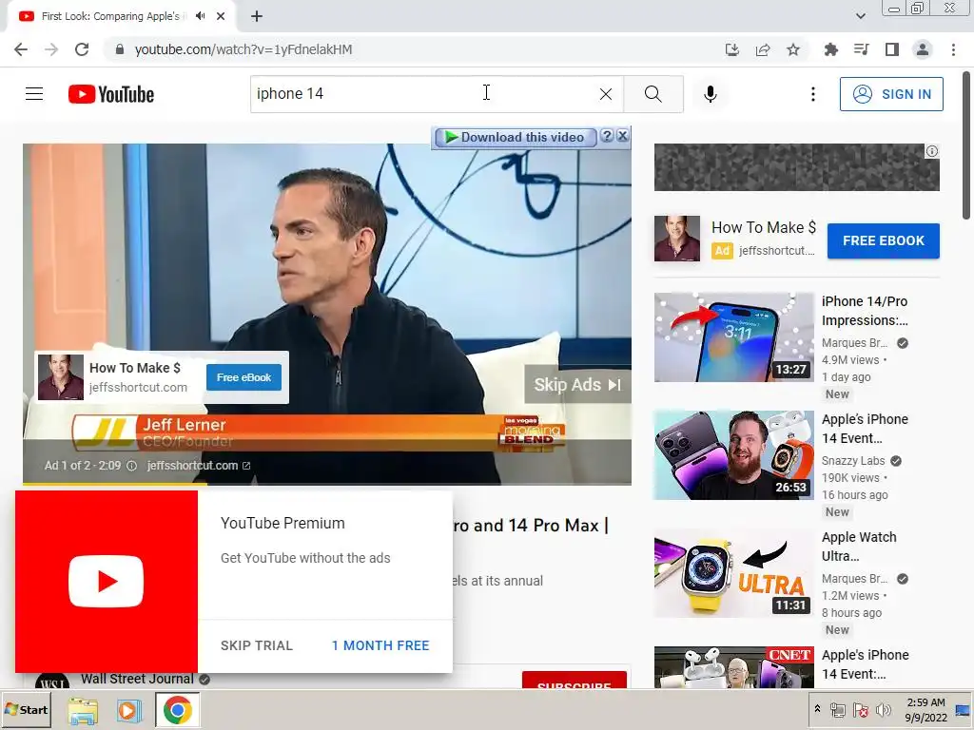Click the Free eBook button in video overlay
The image size is (974, 730).
[243, 377]
